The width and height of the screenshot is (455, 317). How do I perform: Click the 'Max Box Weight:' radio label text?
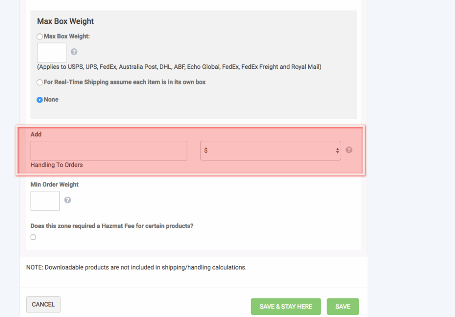(67, 36)
